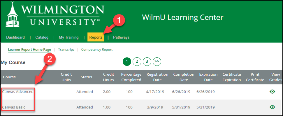
Task: Sort by Completion Date column header
Action: 184,77
